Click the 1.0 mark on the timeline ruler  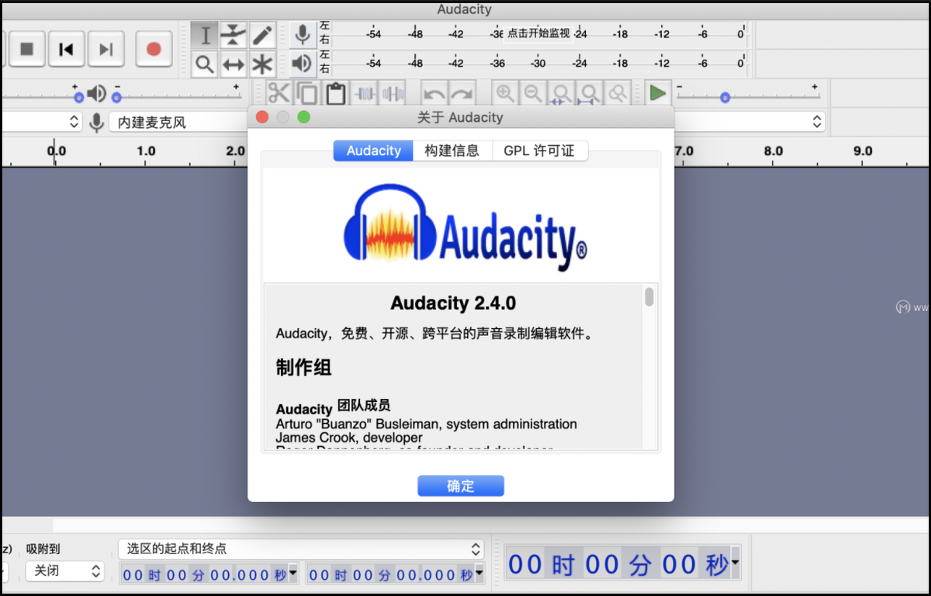(146, 151)
